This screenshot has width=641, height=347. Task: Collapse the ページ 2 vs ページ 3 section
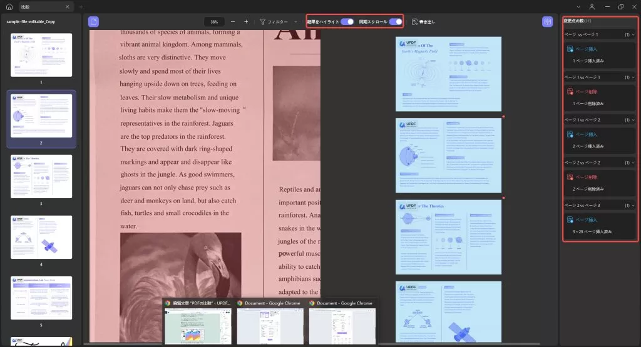(x=633, y=205)
